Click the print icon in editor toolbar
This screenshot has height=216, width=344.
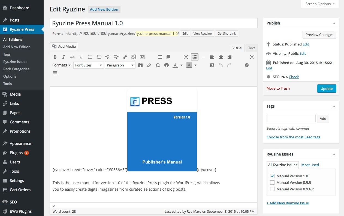(166, 65)
